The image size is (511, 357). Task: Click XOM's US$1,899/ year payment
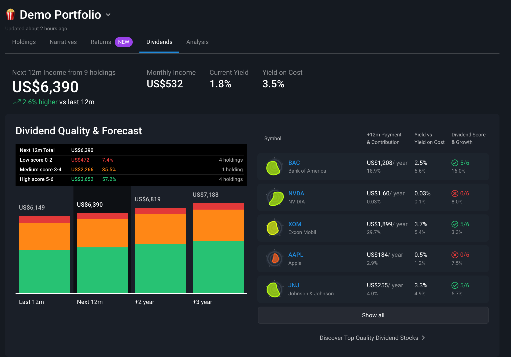tap(387, 224)
